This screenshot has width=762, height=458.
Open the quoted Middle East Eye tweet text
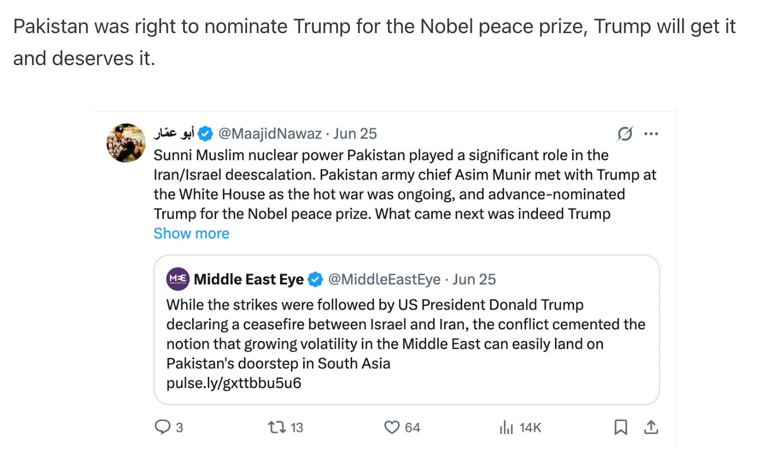pos(406,334)
